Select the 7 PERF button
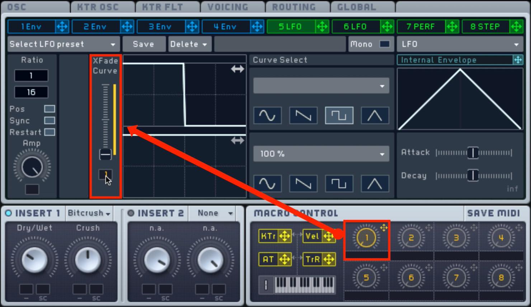Viewport: 531px width, 307px height. coord(420,27)
